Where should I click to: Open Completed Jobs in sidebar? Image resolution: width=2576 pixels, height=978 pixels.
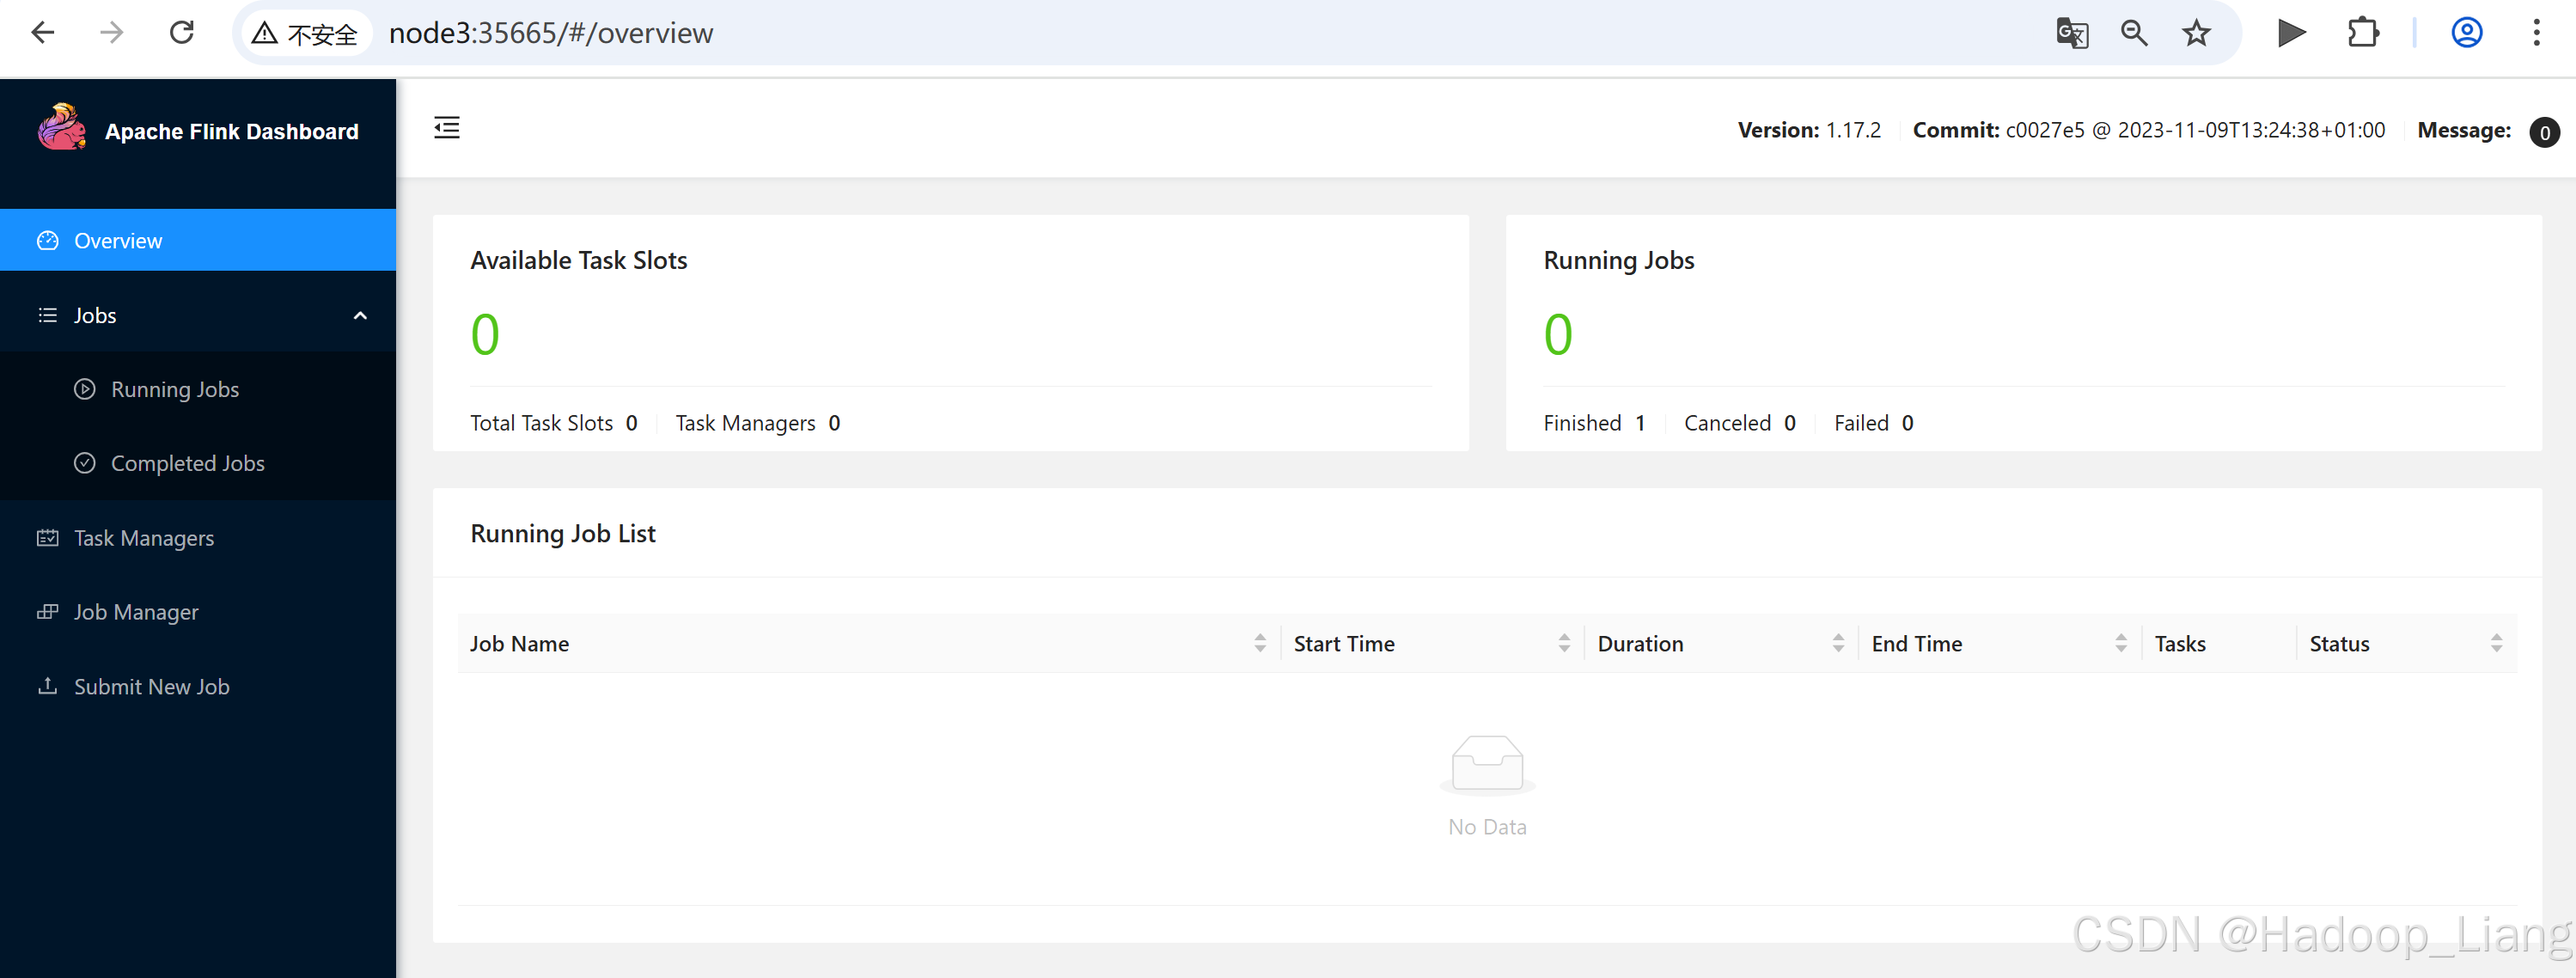[x=187, y=464]
